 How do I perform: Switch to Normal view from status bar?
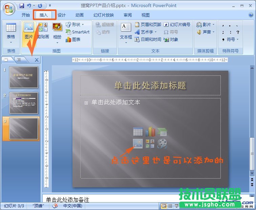click(164, 206)
